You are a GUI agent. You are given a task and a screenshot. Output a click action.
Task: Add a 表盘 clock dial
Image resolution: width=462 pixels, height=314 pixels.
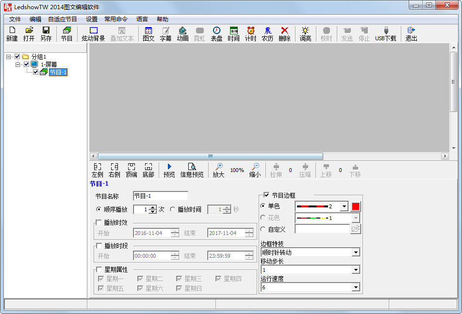tap(216, 34)
